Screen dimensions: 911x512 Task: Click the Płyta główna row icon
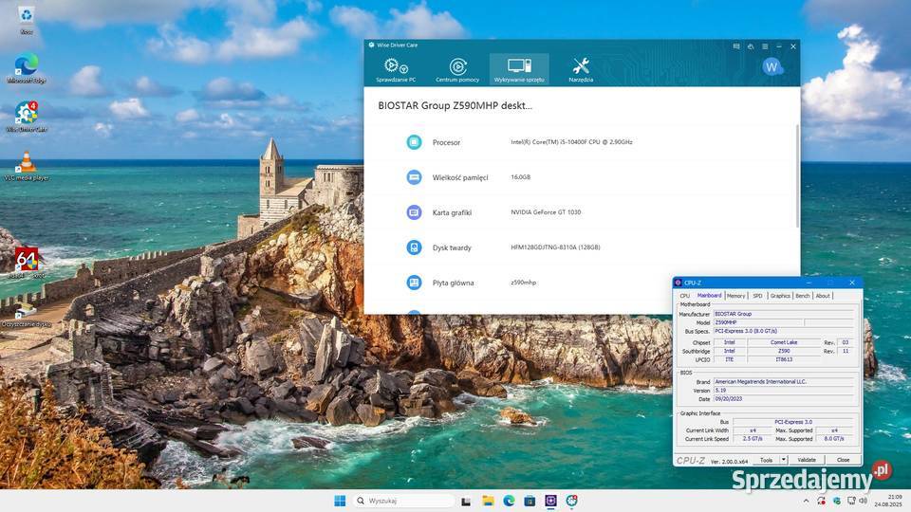414,283
